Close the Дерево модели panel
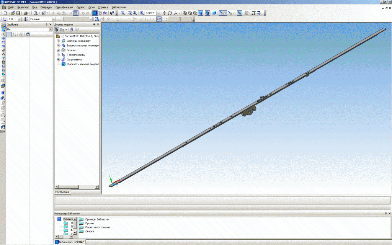Image resolution: width=392 pixels, height=245 pixels. (x=98, y=24)
